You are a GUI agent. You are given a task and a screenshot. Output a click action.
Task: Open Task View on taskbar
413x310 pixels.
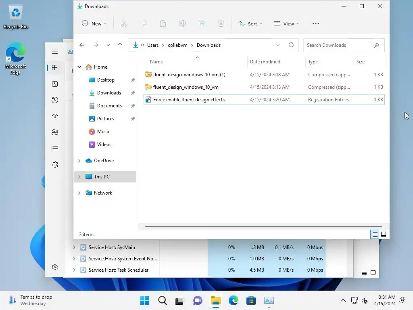coord(179,300)
